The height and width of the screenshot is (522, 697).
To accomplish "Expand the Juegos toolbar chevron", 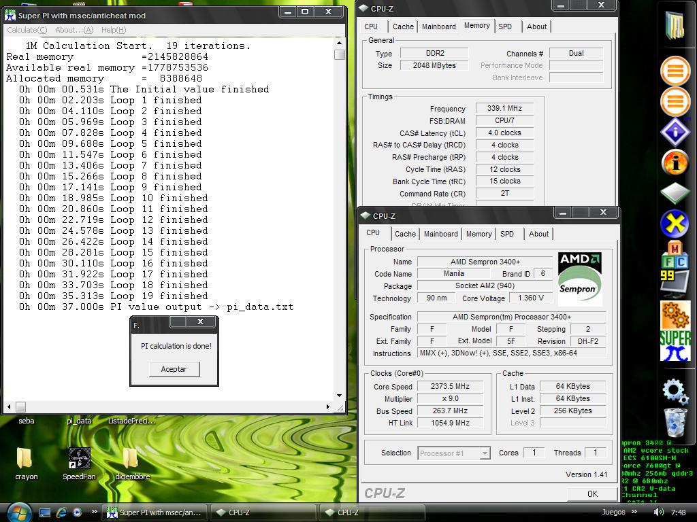I will [x=634, y=512].
